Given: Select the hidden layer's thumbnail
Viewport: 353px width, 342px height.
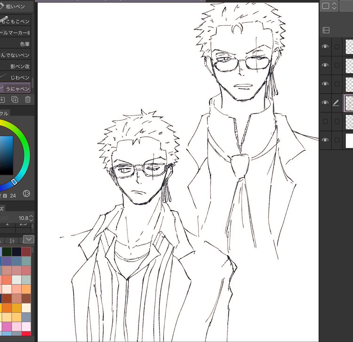Looking at the screenshot, I should 349,121.
